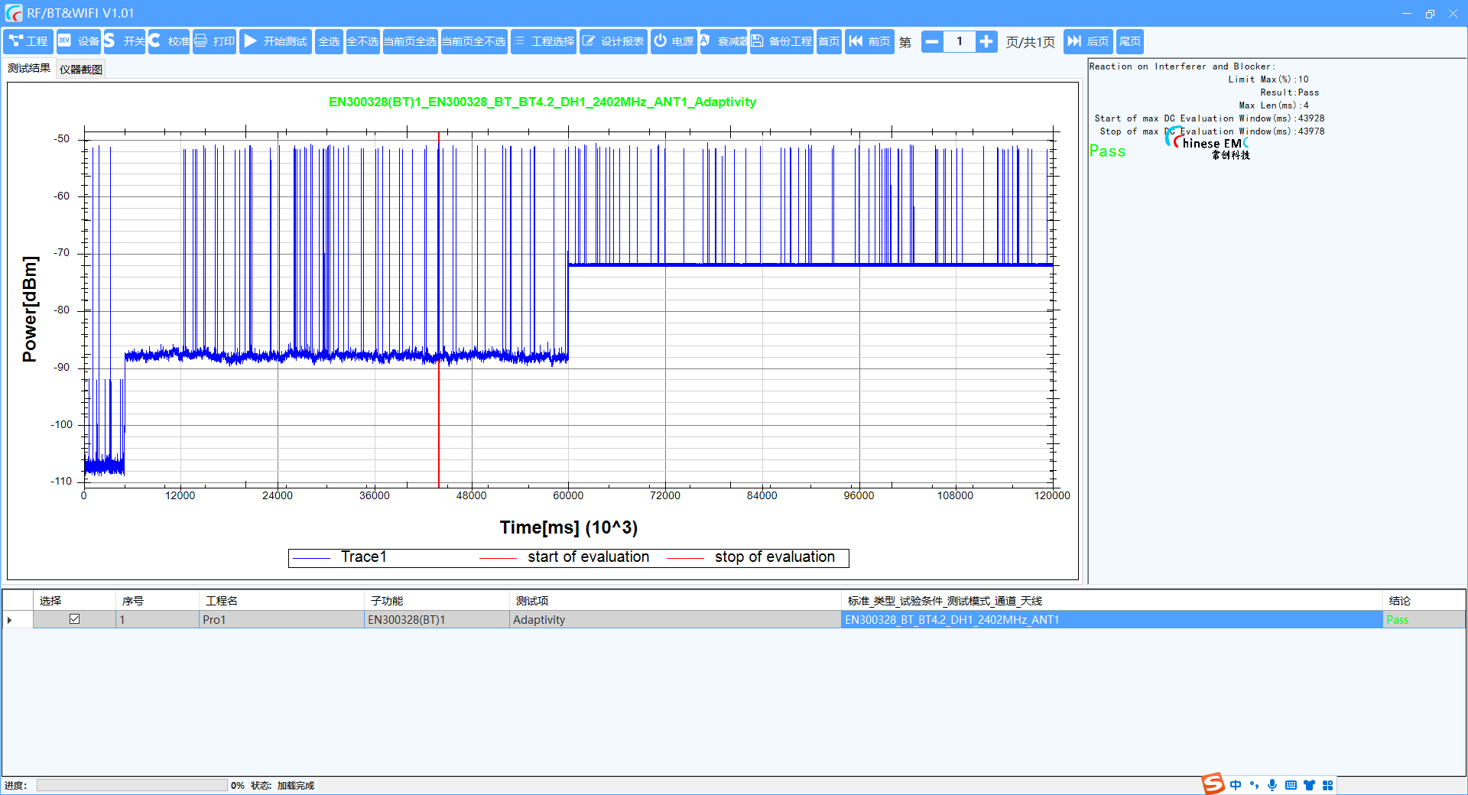The width and height of the screenshot is (1468, 795).
Task: Print using the 打印 button
Action: [x=214, y=41]
